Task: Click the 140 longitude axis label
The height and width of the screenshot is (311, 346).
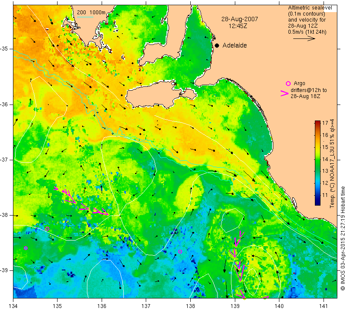Action: point(279,306)
